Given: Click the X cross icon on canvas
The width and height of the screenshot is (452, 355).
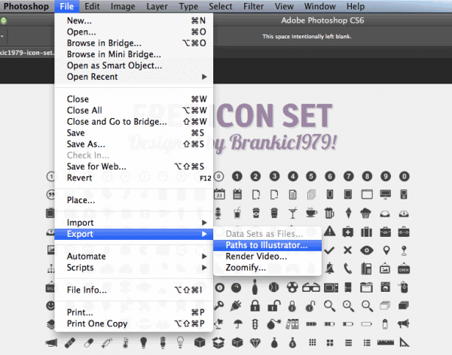Looking at the screenshot, I should pos(347,250).
